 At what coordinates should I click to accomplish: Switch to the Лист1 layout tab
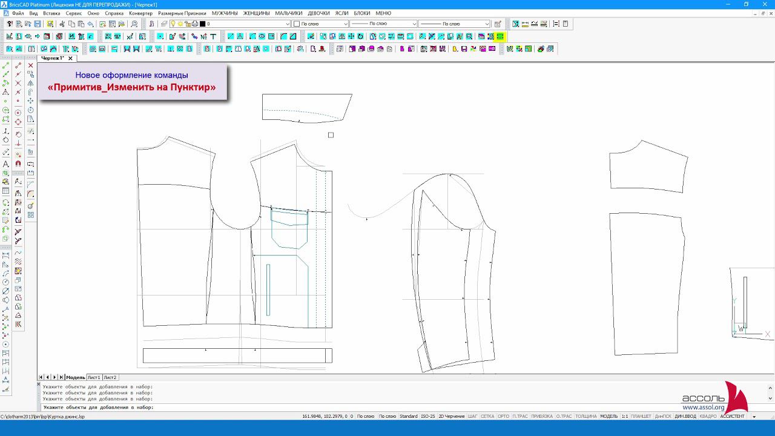pyautogui.click(x=94, y=377)
